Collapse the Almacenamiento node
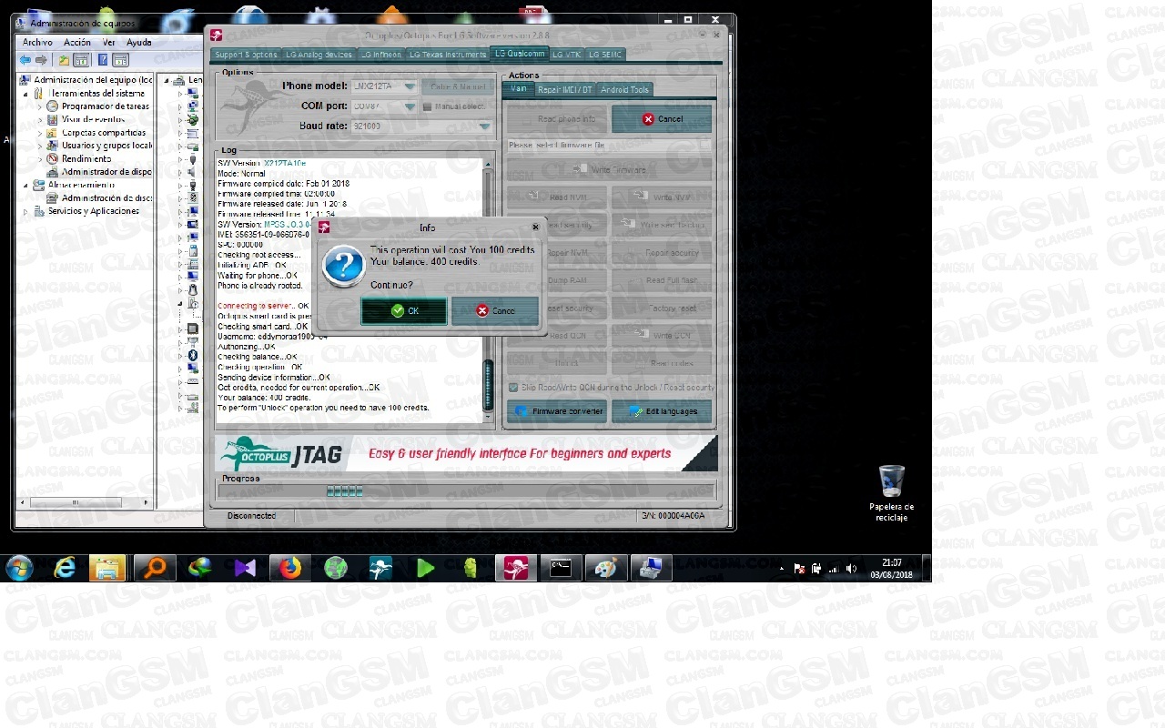 tap(26, 185)
